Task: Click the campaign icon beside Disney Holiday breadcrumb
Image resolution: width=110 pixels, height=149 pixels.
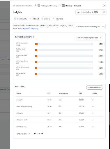Action: (14, 6)
